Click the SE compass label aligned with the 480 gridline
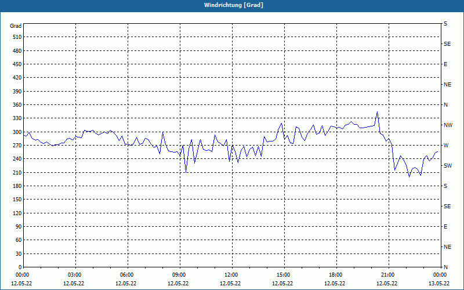 coord(447,44)
